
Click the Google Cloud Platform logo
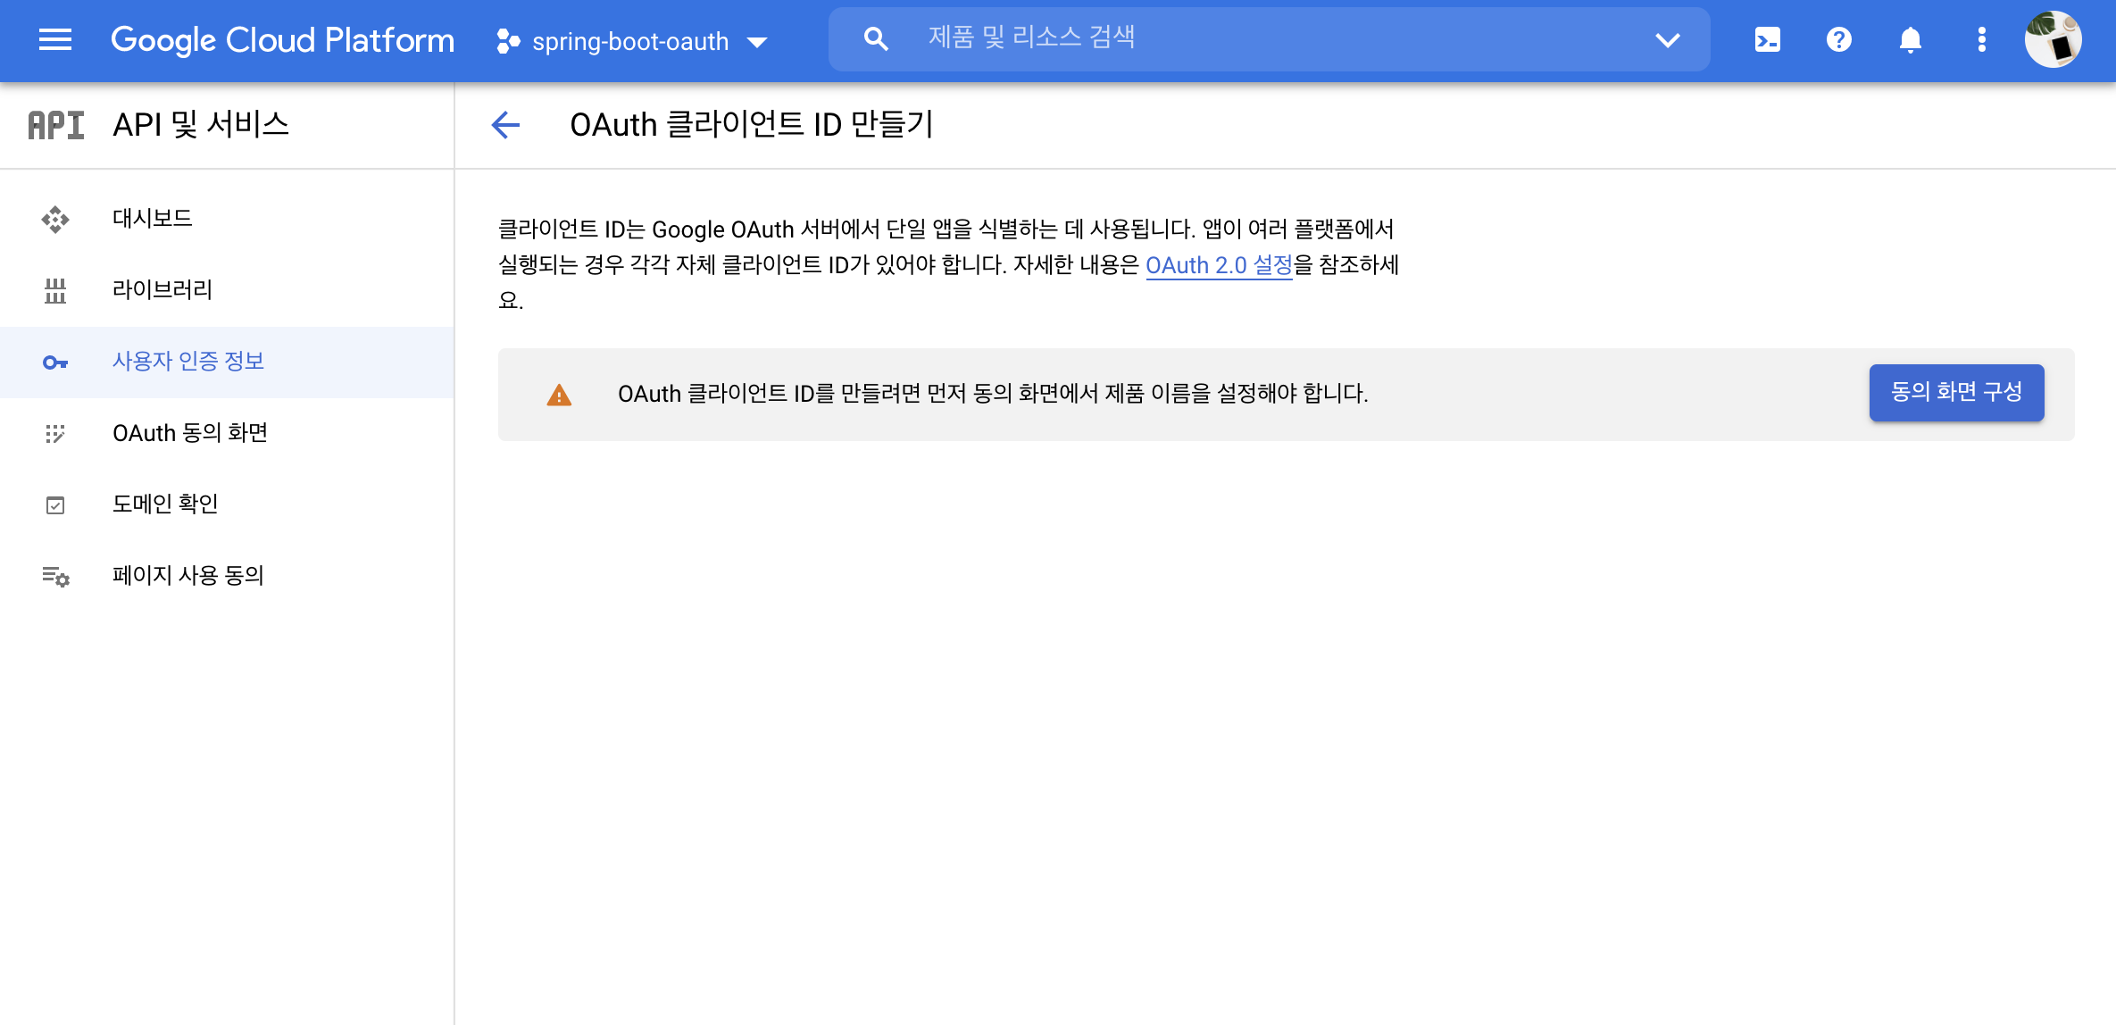coord(282,40)
